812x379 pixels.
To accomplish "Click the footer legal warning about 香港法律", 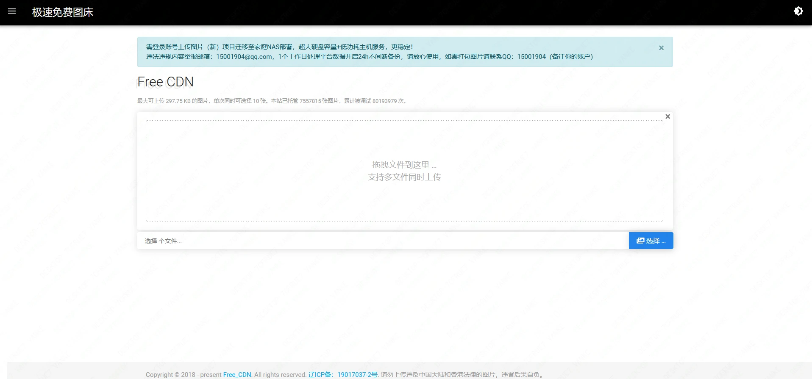I will pyautogui.click(x=462, y=375).
